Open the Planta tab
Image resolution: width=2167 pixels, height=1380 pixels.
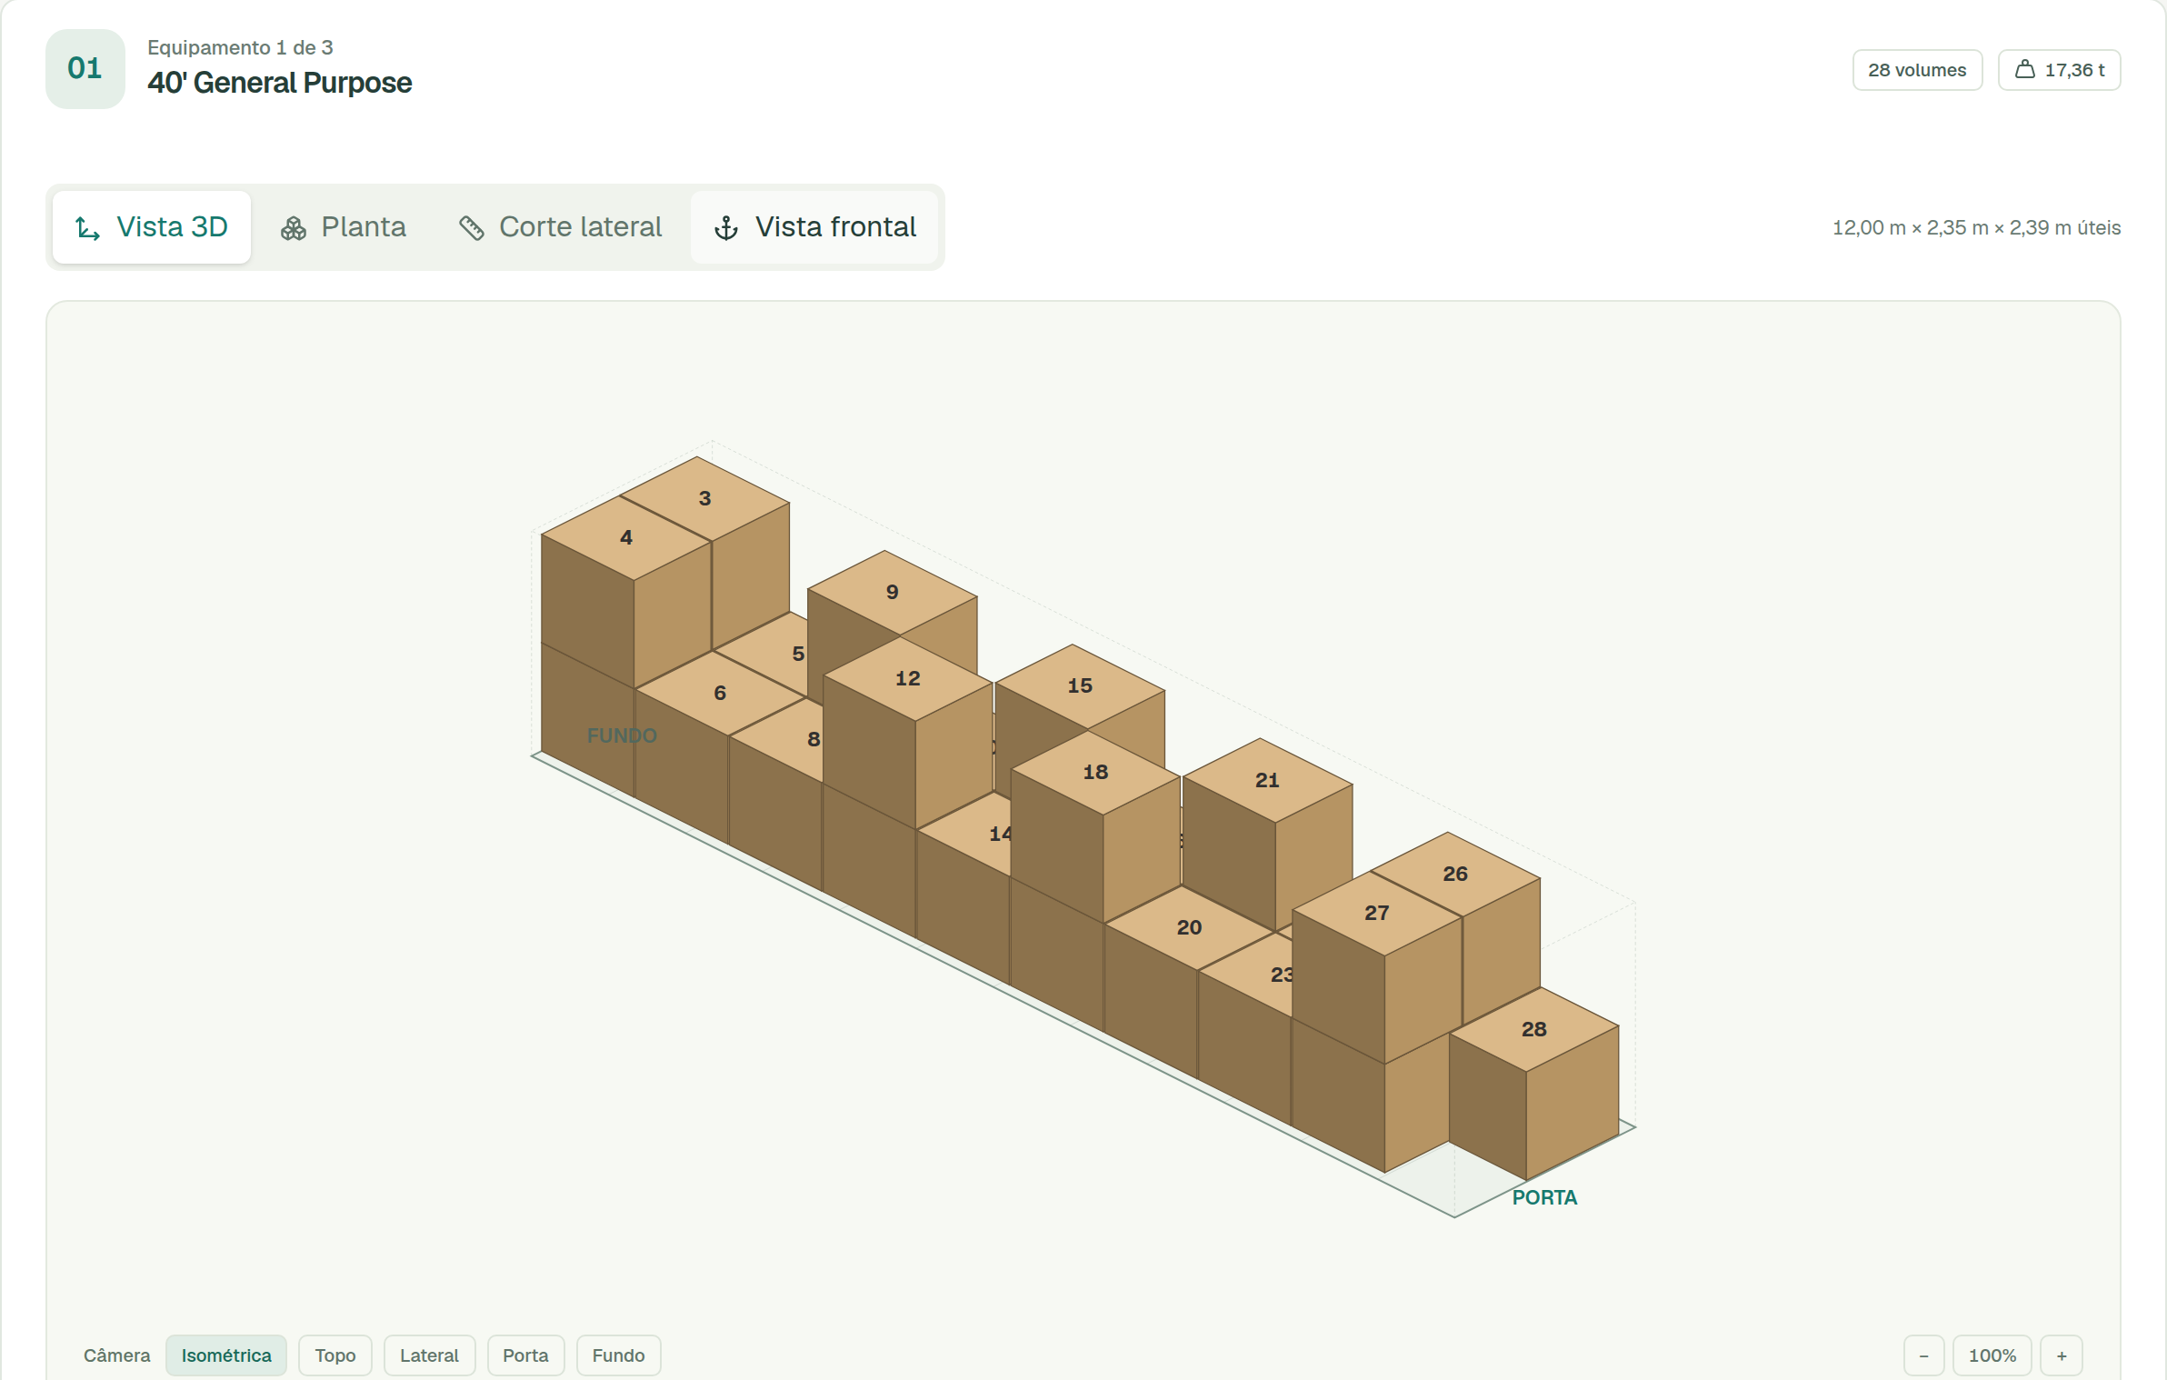344,227
